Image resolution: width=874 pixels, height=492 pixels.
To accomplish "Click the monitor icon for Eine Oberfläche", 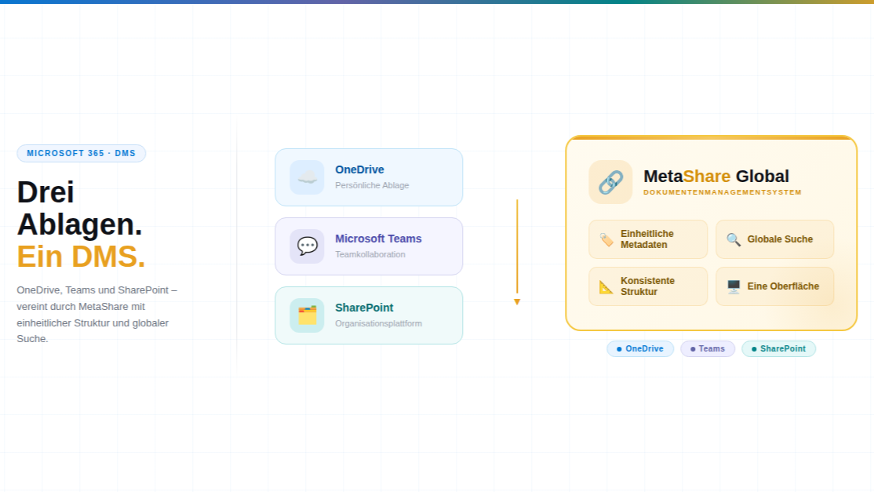I will tap(734, 286).
